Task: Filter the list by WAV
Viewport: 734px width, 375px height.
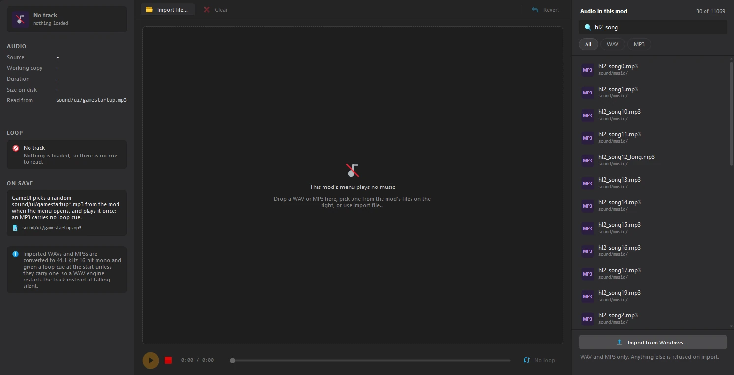Action: 613,44
